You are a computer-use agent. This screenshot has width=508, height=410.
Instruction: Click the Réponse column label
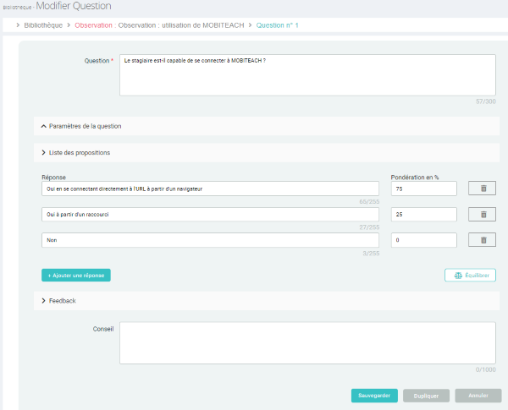[54, 177]
